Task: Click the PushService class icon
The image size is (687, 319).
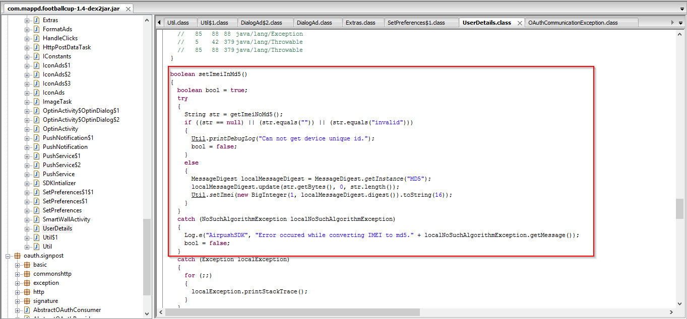Action: 36,174
